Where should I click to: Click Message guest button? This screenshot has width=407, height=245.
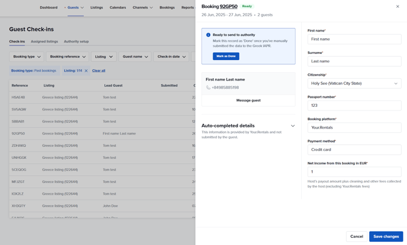[x=248, y=100]
